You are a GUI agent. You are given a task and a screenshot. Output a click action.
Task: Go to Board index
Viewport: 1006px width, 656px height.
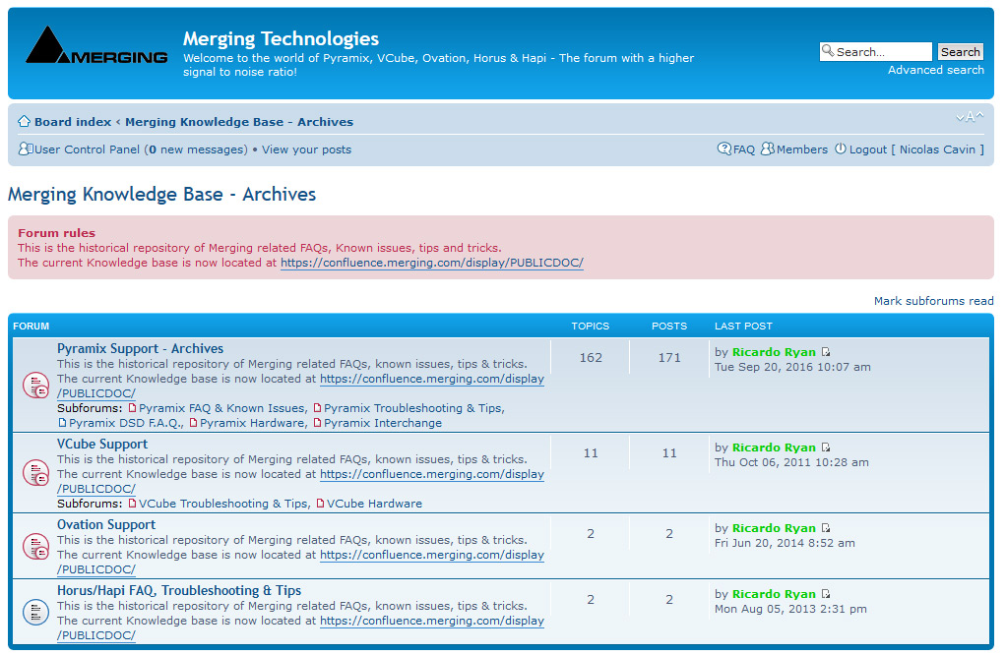click(x=73, y=122)
